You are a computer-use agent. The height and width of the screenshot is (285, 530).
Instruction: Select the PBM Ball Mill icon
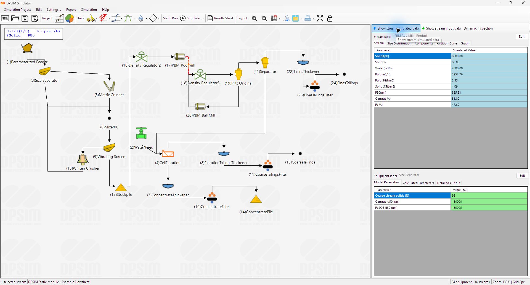(x=200, y=107)
